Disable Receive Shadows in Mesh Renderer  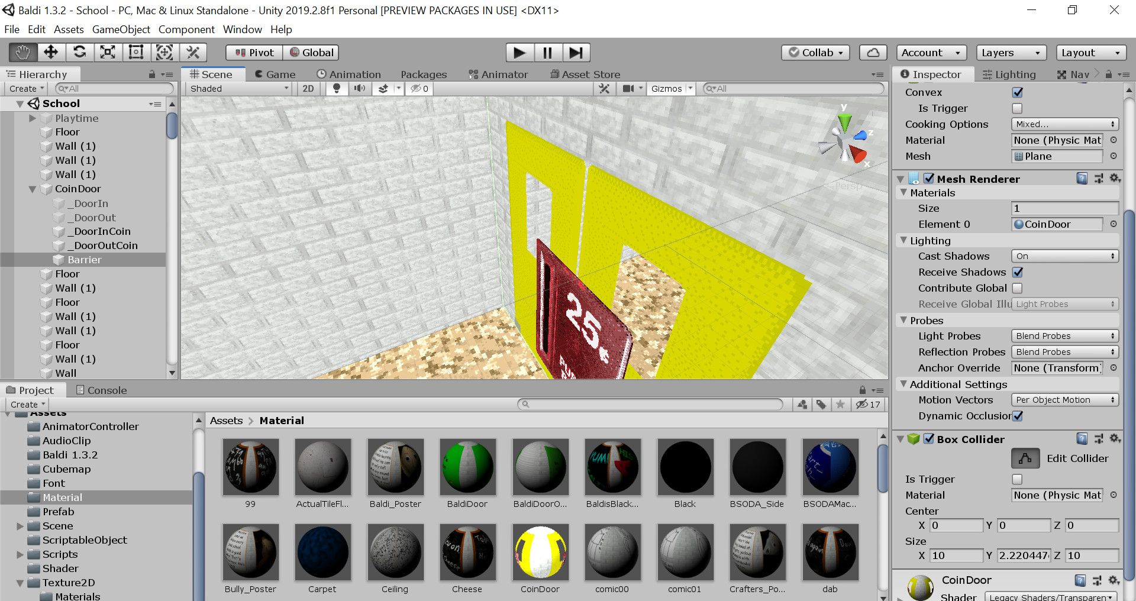(x=1018, y=272)
